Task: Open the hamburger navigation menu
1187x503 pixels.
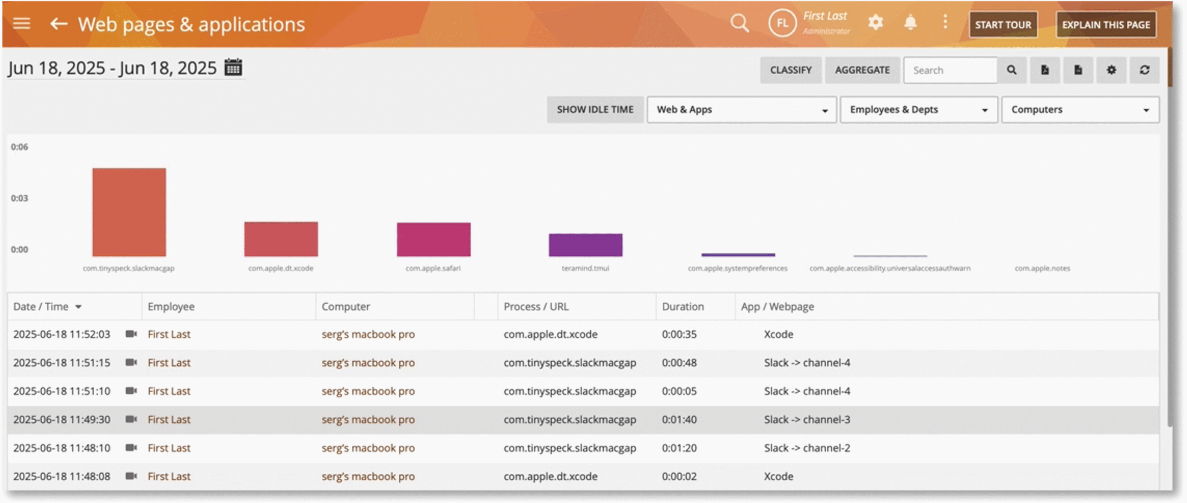Action: click(x=21, y=24)
